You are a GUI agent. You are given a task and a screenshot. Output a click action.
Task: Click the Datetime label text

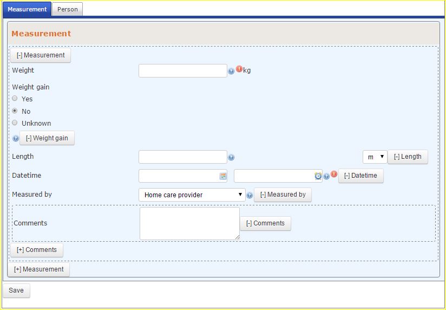pyautogui.click(x=27, y=176)
